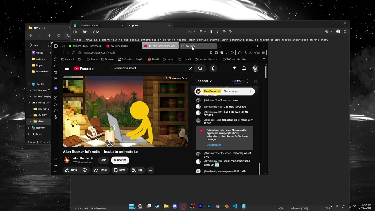The height and width of the screenshot is (211, 375).
Task: Click the YouTube Premium logo
Action: [x=84, y=69]
